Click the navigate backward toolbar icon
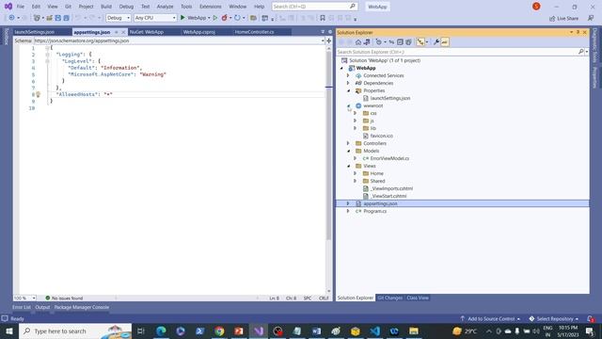 11,18
